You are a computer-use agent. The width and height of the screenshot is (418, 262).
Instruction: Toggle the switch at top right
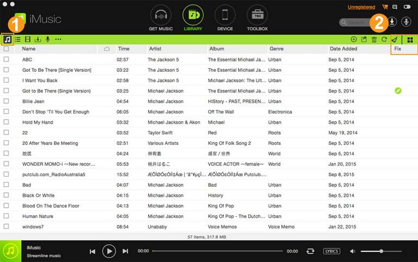click(x=407, y=7)
